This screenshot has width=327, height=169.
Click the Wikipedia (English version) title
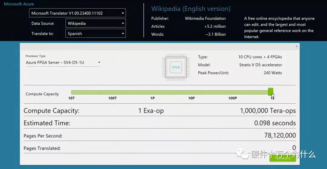191,9
